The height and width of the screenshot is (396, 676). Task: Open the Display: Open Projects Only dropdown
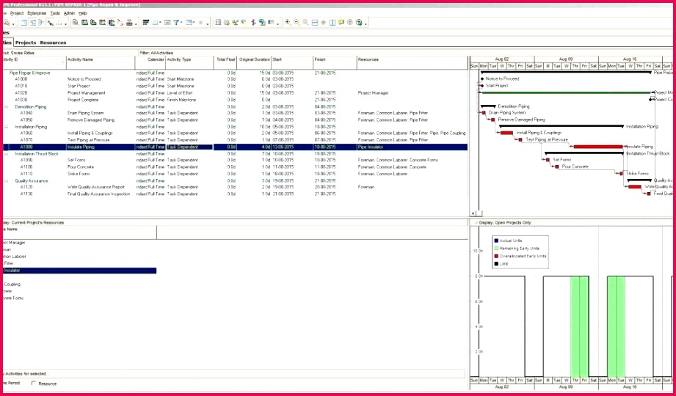pos(506,222)
